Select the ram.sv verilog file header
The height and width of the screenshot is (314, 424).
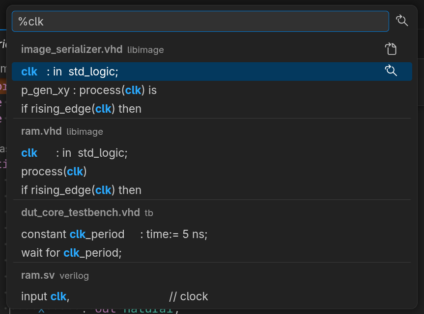click(x=38, y=275)
